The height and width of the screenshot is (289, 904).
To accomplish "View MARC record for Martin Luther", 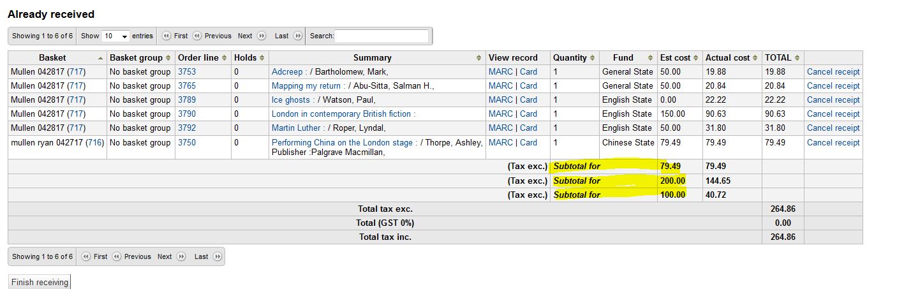I will pos(500,128).
